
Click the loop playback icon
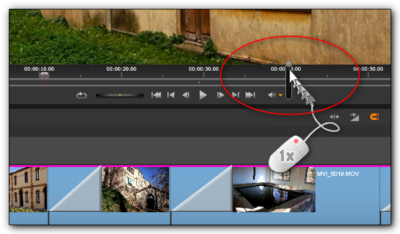pyautogui.click(x=82, y=95)
